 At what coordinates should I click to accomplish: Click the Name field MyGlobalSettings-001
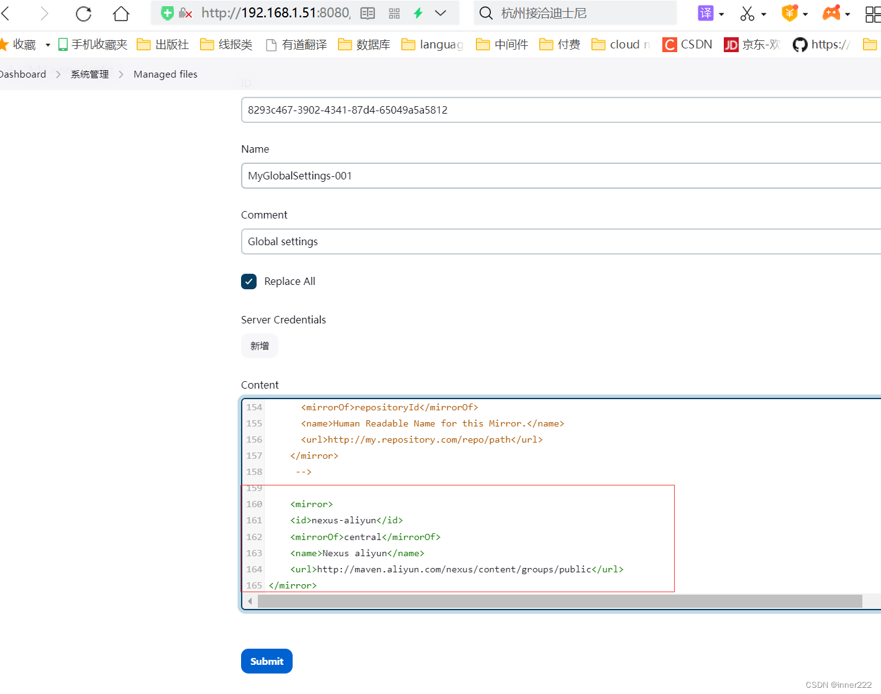[561, 176]
